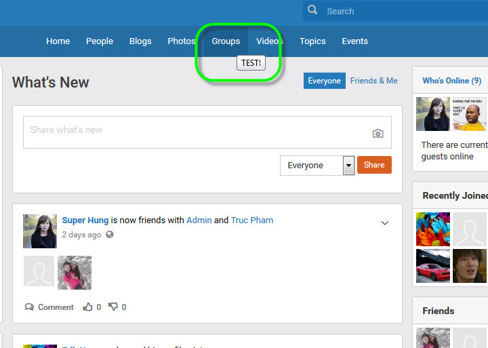
Task: Click the camera photo upload icon
Action: pyautogui.click(x=378, y=134)
